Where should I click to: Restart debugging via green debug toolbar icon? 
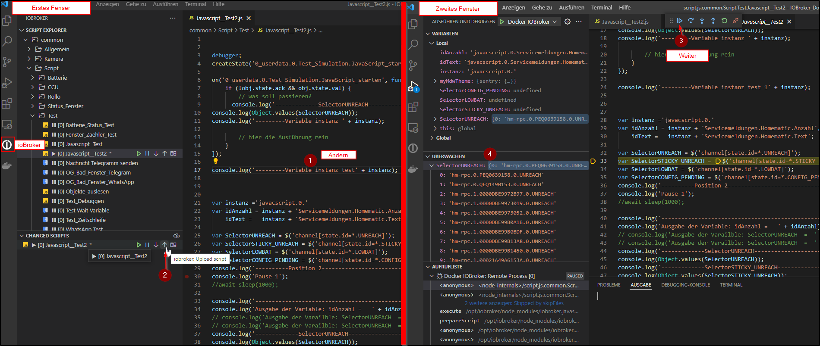[x=724, y=21]
